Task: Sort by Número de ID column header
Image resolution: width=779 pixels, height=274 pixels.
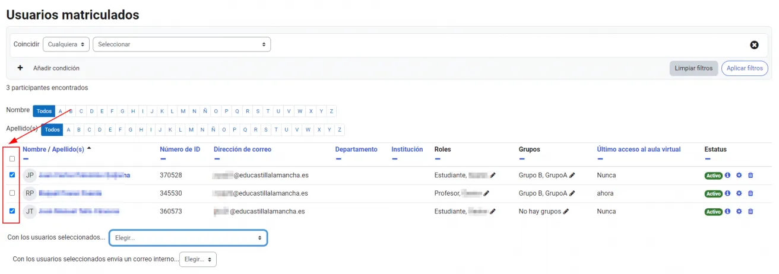Action: click(180, 149)
